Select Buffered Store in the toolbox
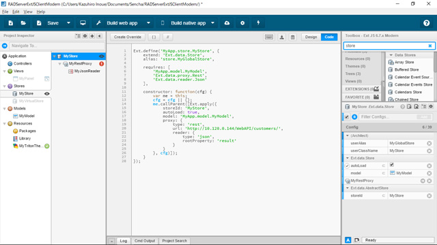Screen dimensions: 437x245 (x=407, y=69)
